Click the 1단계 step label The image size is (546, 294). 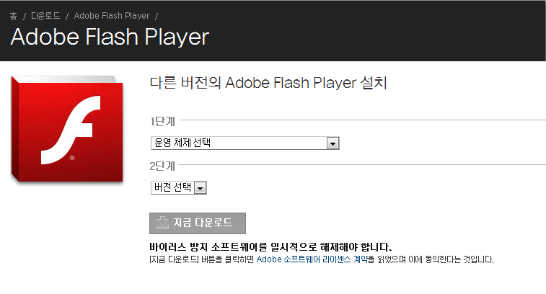pos(162,122)
